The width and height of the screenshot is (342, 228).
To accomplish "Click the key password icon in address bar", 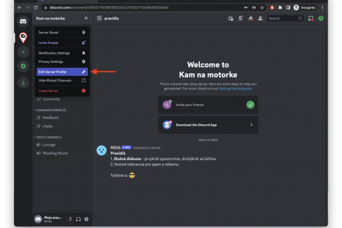I will (x=246, y=7).
